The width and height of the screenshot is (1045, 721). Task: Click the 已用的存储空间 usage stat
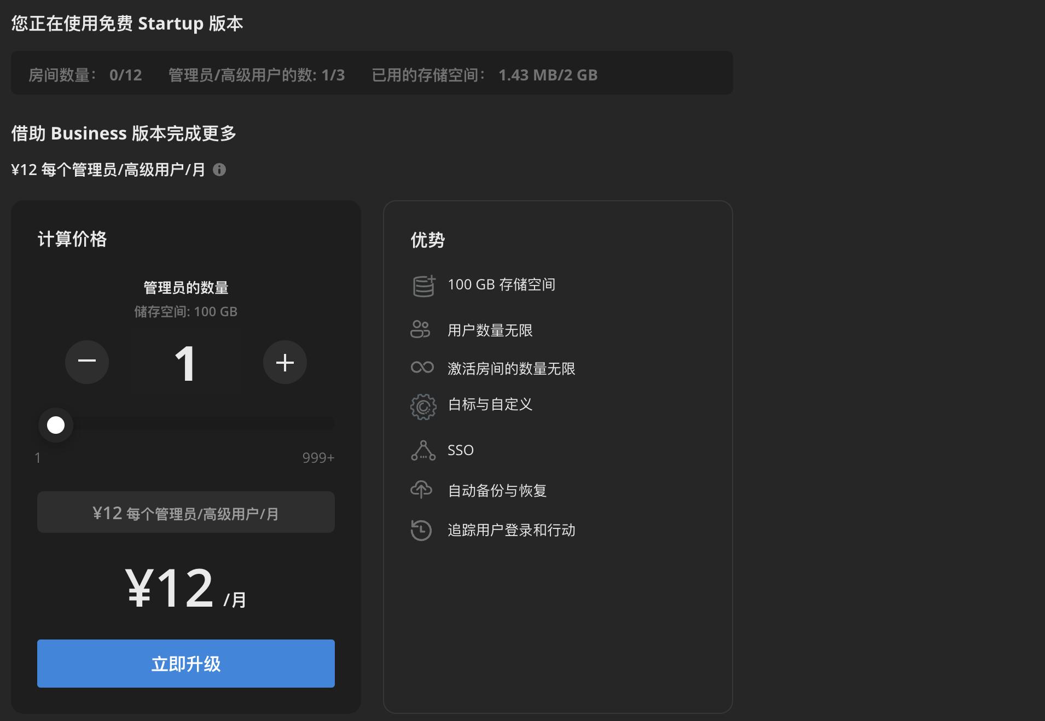pyautogui.click(x=484, y=75)
